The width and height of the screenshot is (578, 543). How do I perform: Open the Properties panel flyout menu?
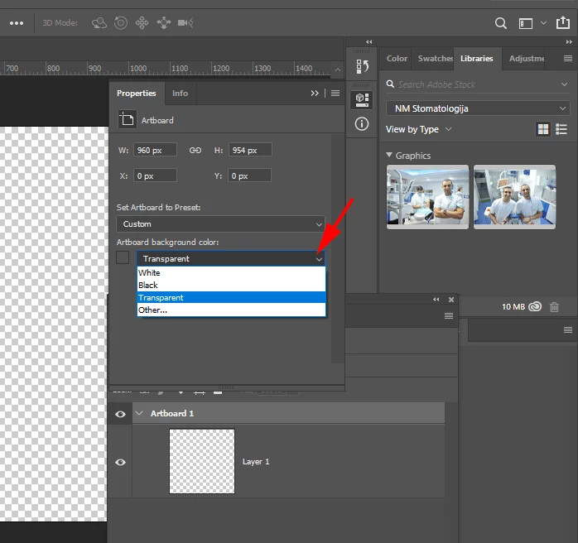pos(335,94)
